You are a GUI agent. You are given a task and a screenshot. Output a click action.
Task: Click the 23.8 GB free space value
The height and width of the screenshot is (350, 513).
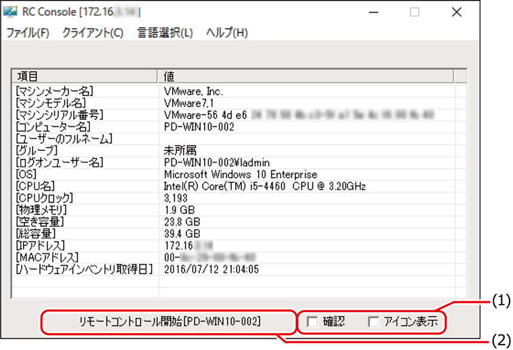[x=182, y=222]
